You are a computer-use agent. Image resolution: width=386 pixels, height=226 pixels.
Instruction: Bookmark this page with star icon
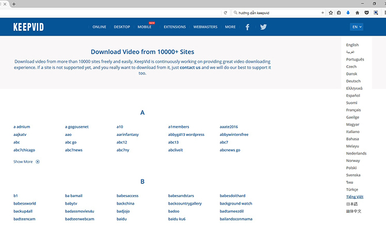click(x=331, y=13)
